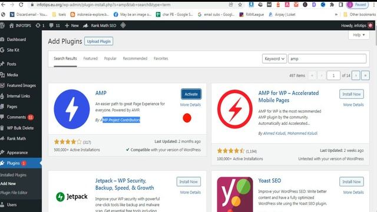Open Appearance in the sidebar

17,153
